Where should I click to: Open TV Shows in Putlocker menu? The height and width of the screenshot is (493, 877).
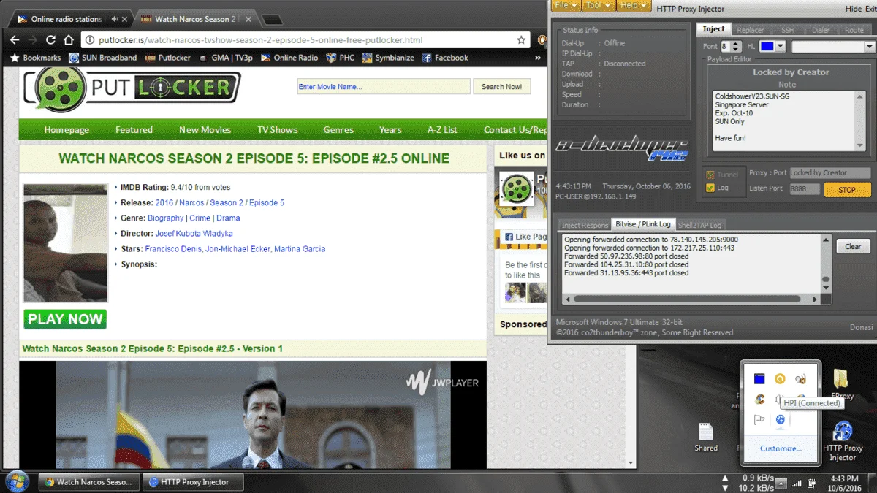tap(278, 130)
